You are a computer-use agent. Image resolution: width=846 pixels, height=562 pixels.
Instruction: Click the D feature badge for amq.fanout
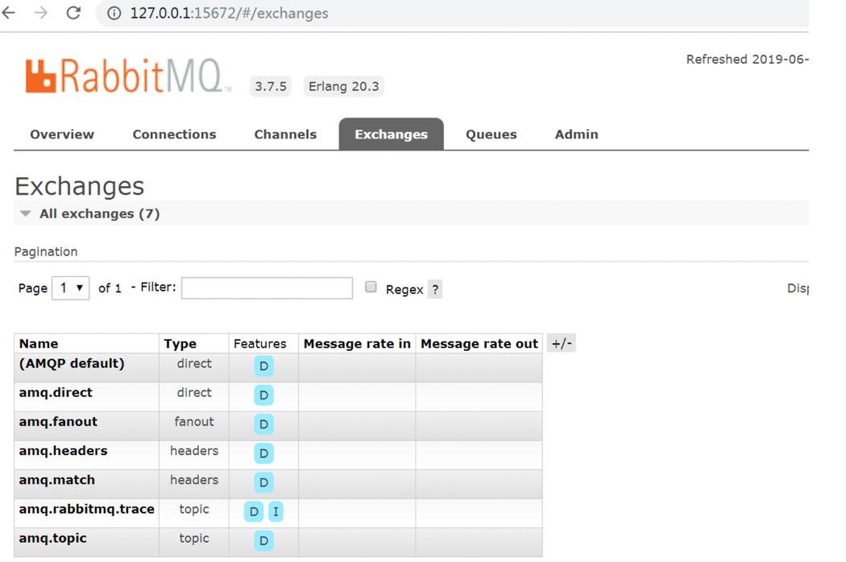[x=263, y=424]
